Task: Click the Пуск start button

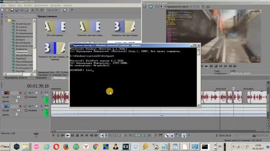Action: tap(5, 147)
